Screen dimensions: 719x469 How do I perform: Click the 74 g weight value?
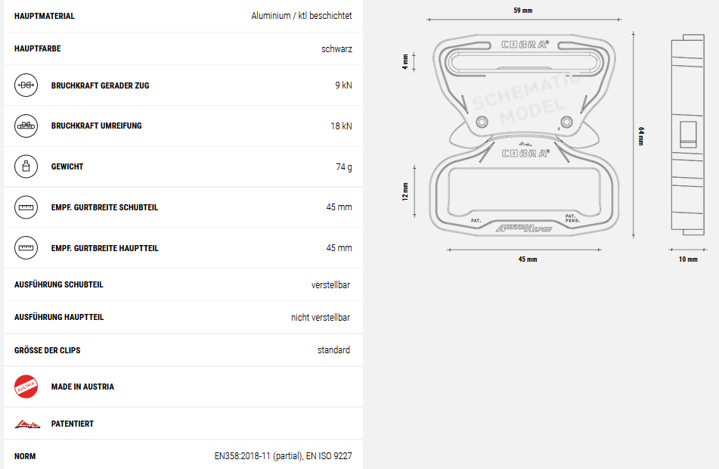click(344, 167)
